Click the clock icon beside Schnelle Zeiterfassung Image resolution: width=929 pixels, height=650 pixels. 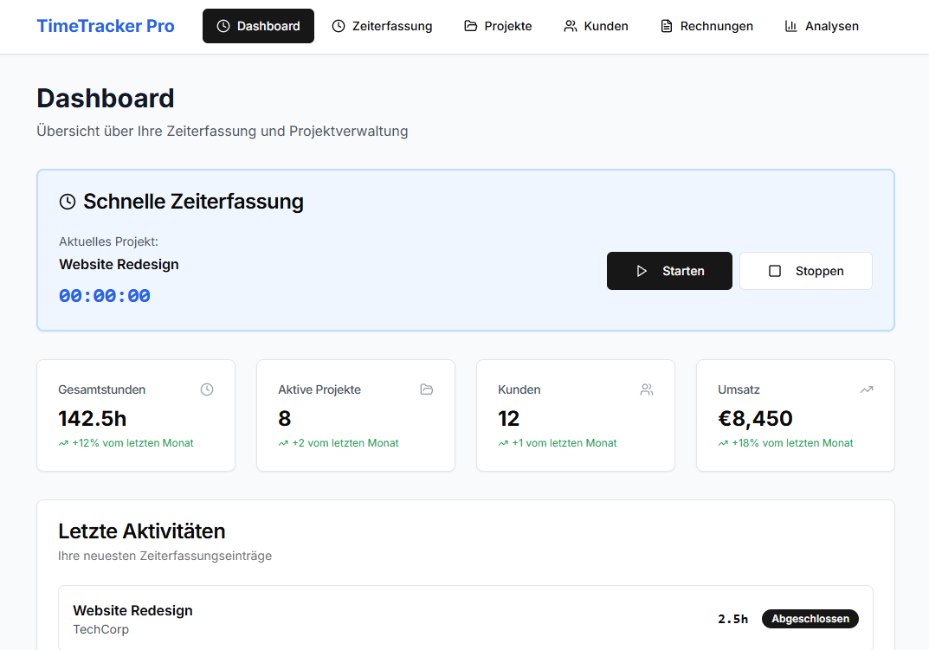pos(68,202)
